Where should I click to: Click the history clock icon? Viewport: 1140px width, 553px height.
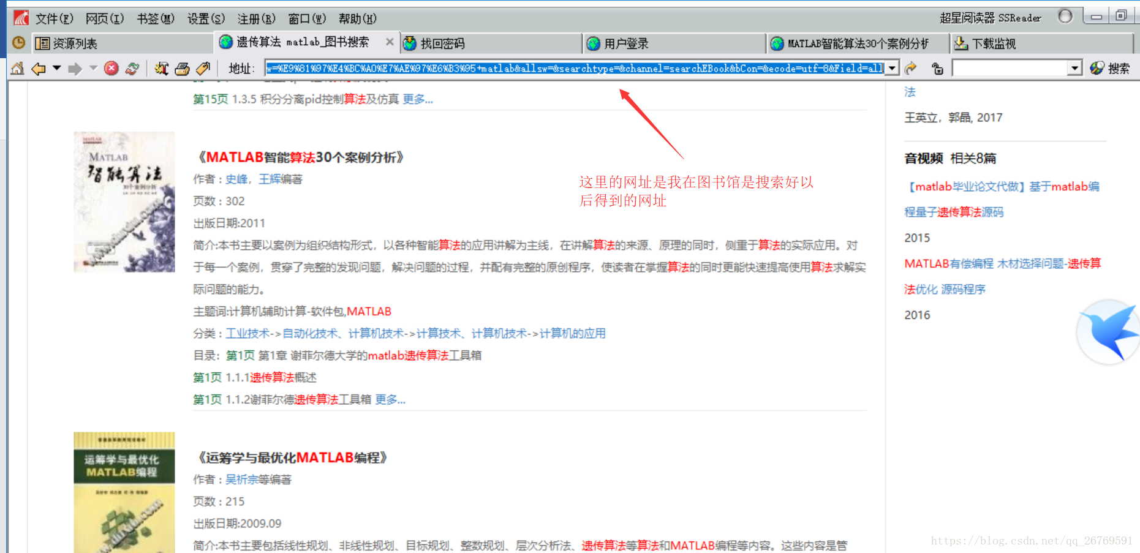point(19,43)
